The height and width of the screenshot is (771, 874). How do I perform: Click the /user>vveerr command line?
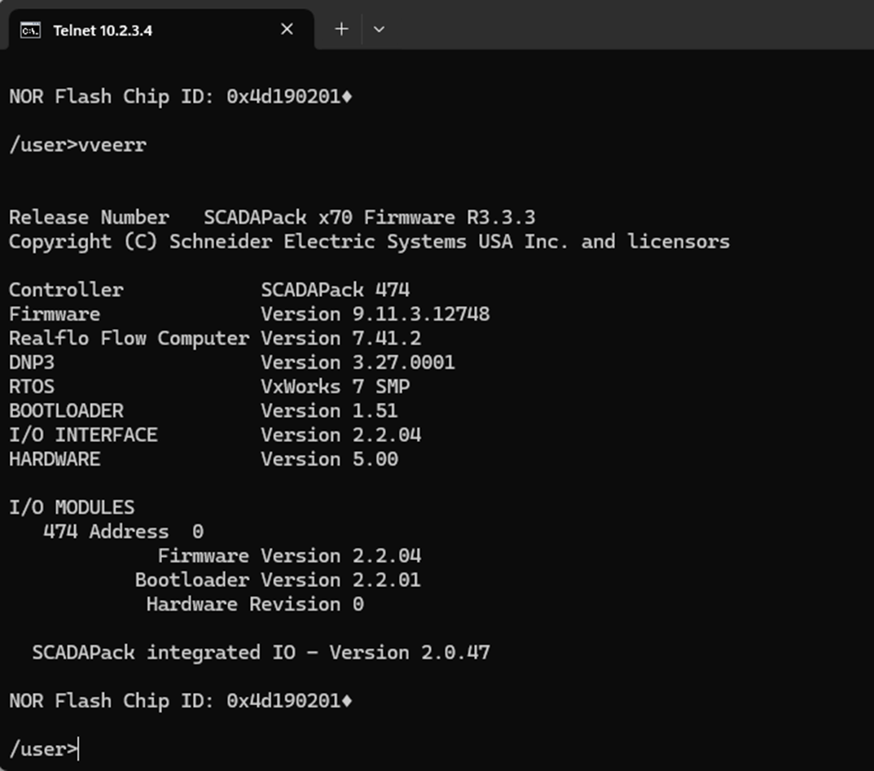click(x=78, y=146)
